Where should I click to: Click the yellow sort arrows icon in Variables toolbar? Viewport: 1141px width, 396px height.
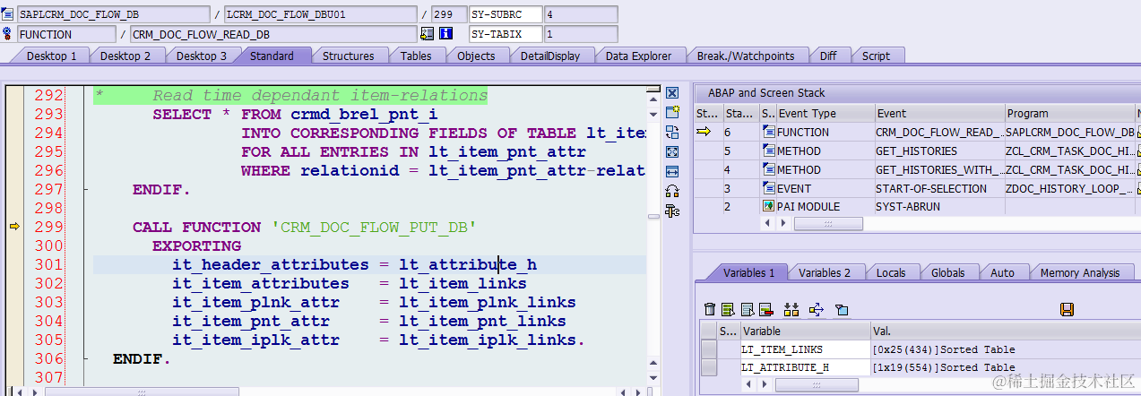[x=791, y=309]
